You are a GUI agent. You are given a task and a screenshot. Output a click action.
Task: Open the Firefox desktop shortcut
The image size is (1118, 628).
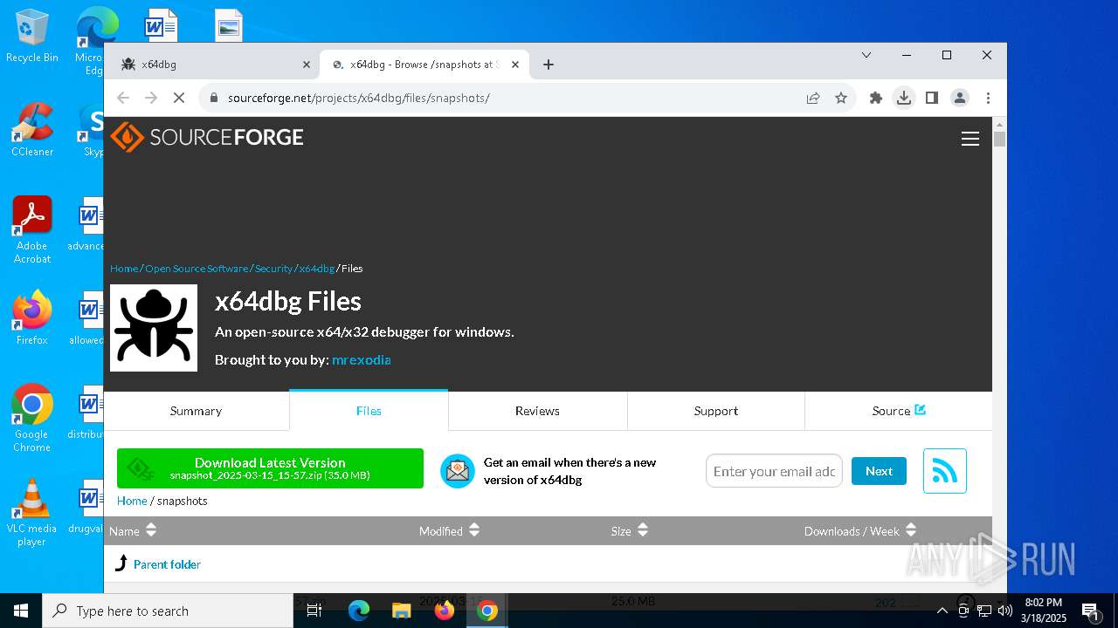tap(32, 319)
